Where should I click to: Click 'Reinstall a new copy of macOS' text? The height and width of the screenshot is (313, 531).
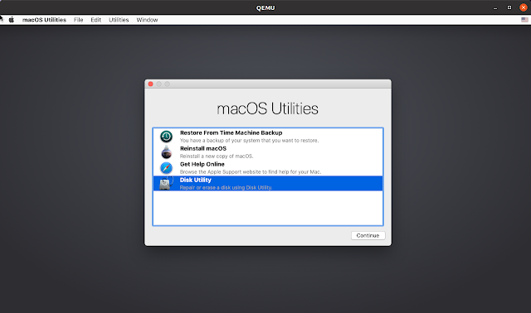(x=217, y=156)
